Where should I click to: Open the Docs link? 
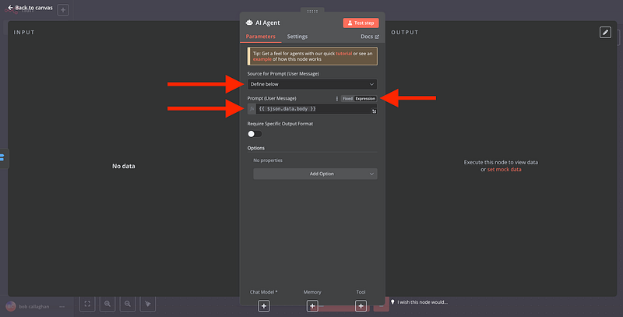(x=369, y=37)
